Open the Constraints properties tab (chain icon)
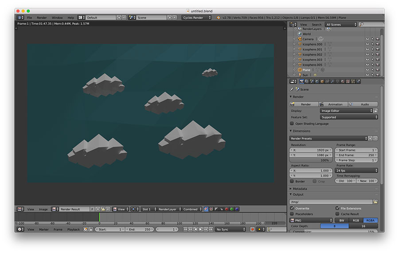 [327, 82]
